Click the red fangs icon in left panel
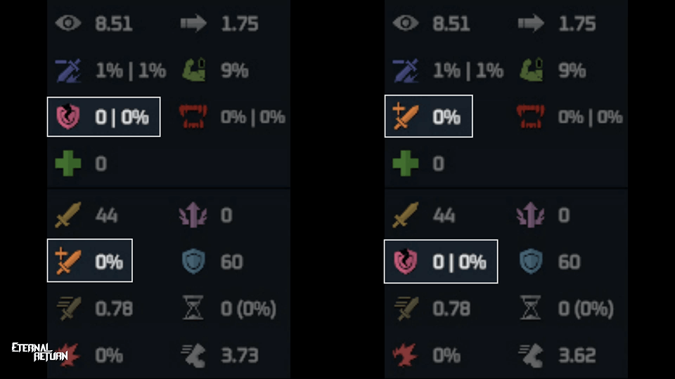Screen dimensions: 675x379 tap(193, 117)
